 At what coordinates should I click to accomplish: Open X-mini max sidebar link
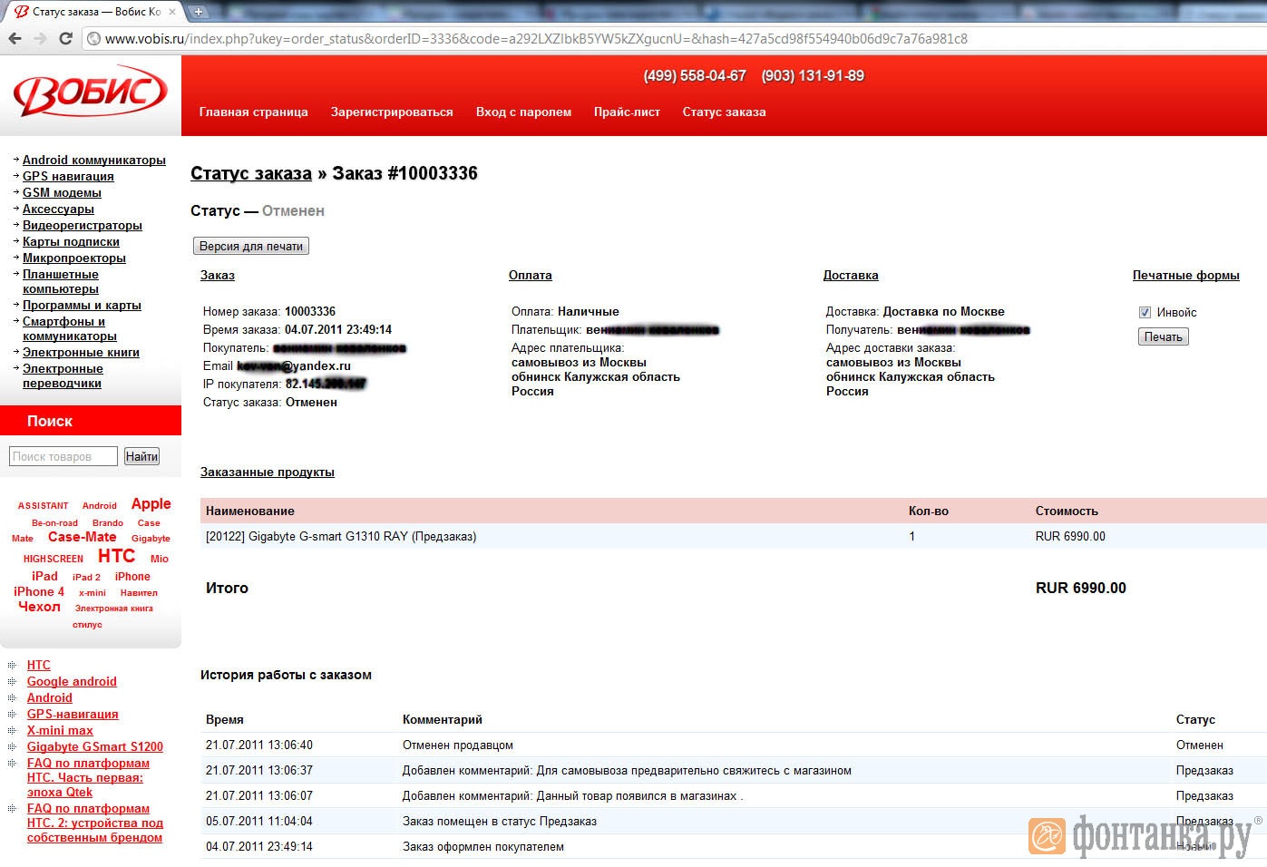tap(60, 730)
